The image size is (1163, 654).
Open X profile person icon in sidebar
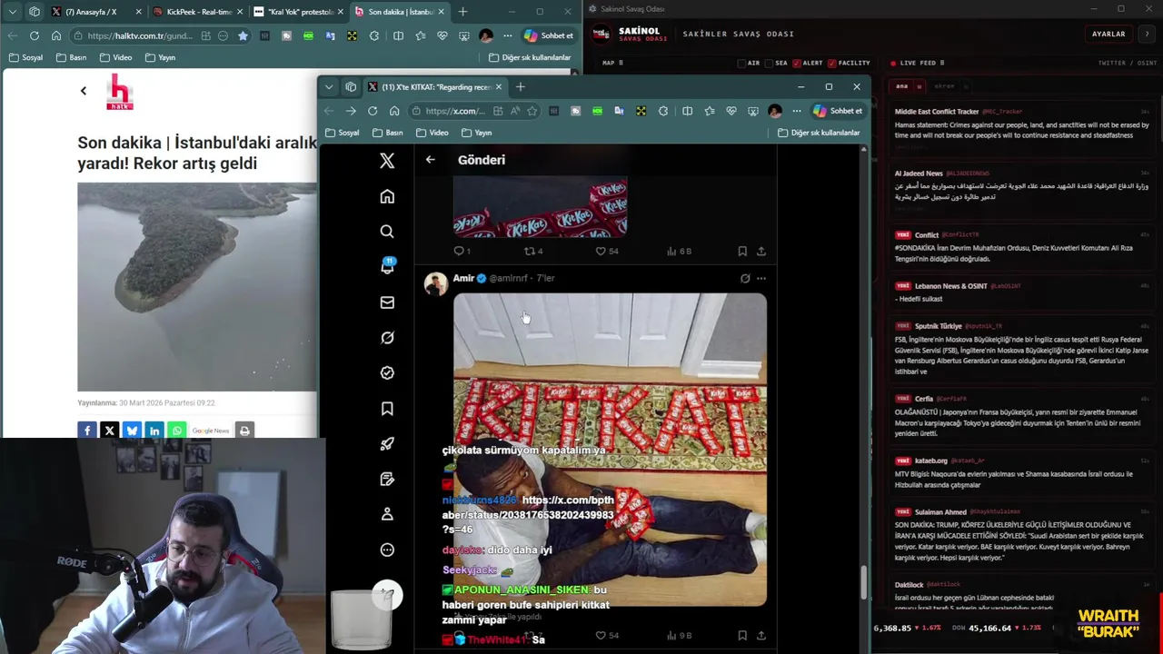387,514
